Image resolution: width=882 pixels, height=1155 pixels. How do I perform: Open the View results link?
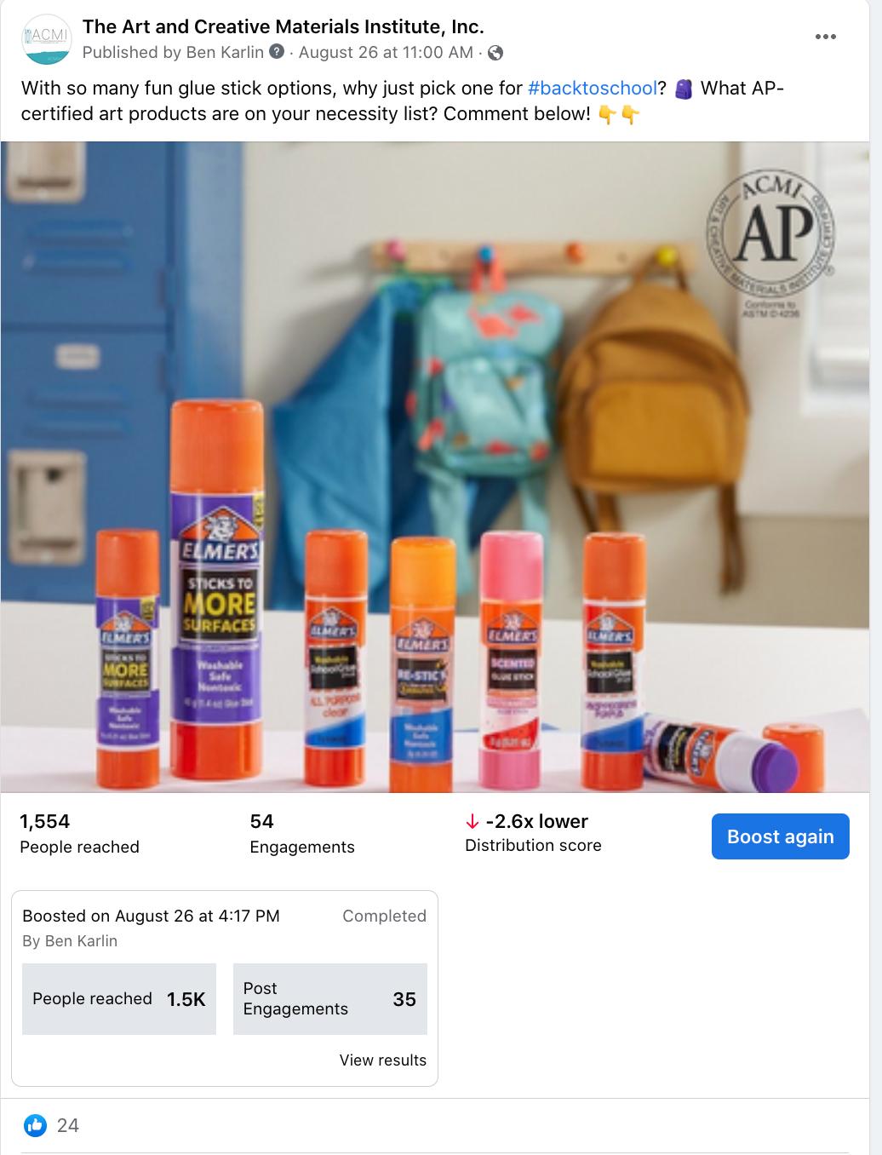click(x=383, y=1060)
